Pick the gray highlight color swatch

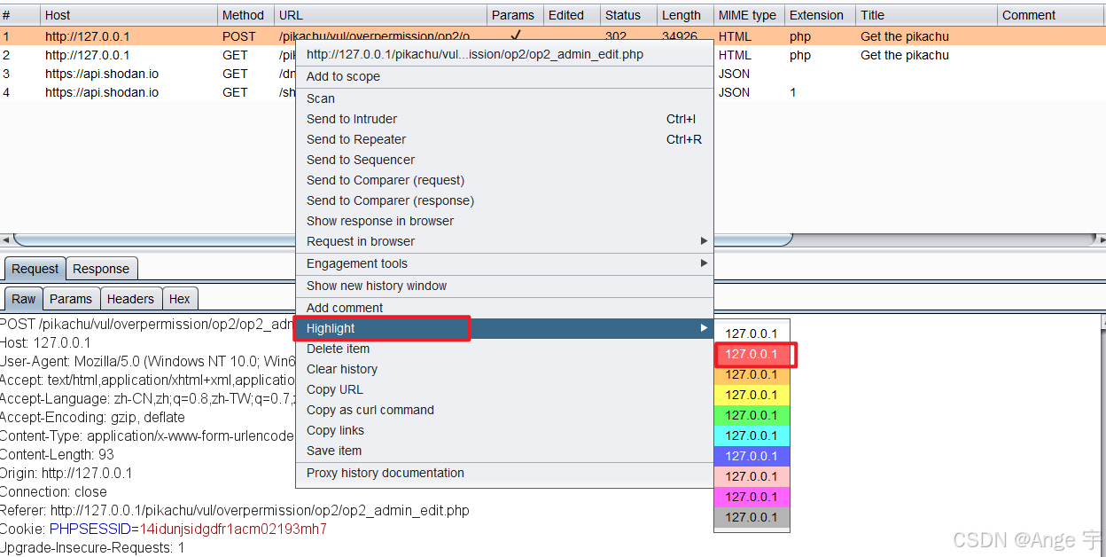(752, 517)
